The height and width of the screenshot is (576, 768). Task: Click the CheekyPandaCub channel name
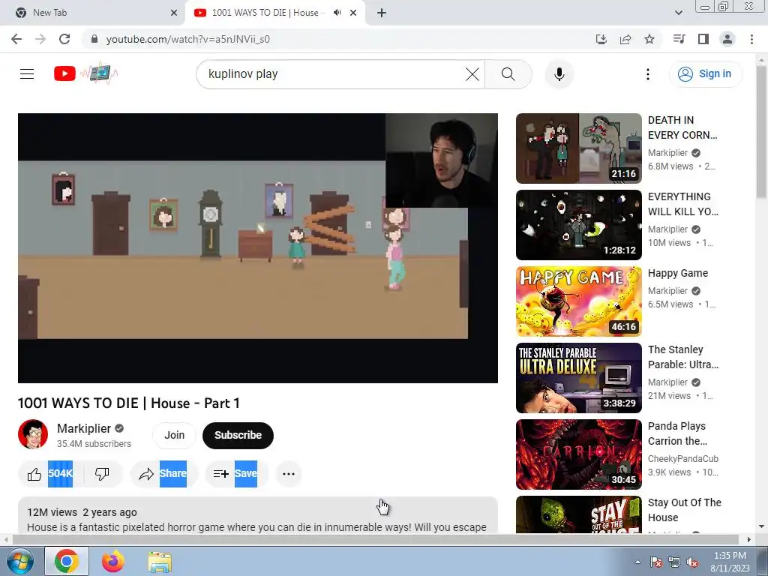(682, 458)
